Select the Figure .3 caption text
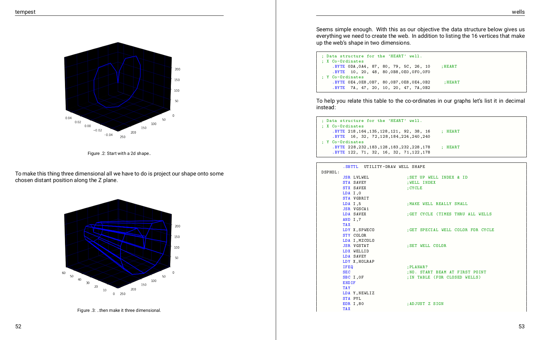 click(119, 310)
